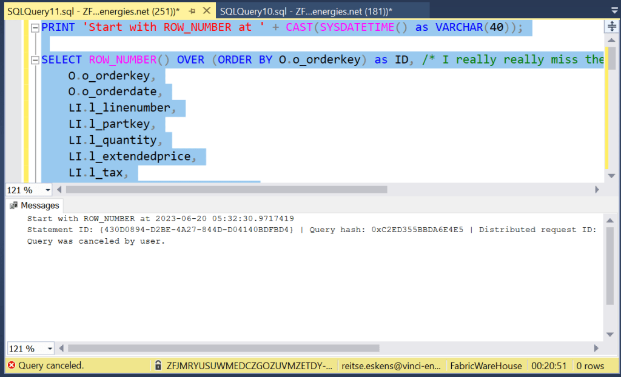Image resolution: width=621 pixels, height=377 pixels.
Task: Collapse the SELECT statement outline block
Action: click(35, 60)
